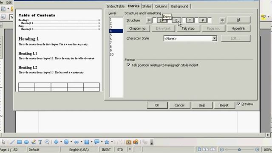This screenshot has height=153, width=272.
Task: Choose the Ellipse drawing tool
Action: [x=26, y=142]
